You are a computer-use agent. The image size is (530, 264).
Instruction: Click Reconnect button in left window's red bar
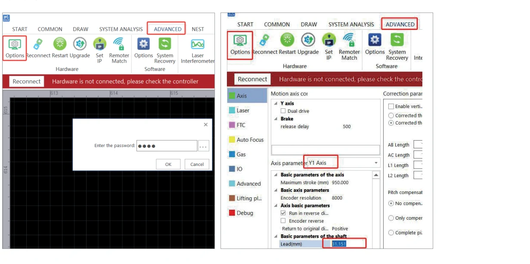(27, 81)
